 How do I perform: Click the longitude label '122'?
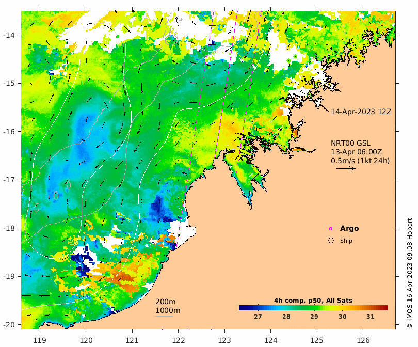pyautogui.click(x=179, y=341)
